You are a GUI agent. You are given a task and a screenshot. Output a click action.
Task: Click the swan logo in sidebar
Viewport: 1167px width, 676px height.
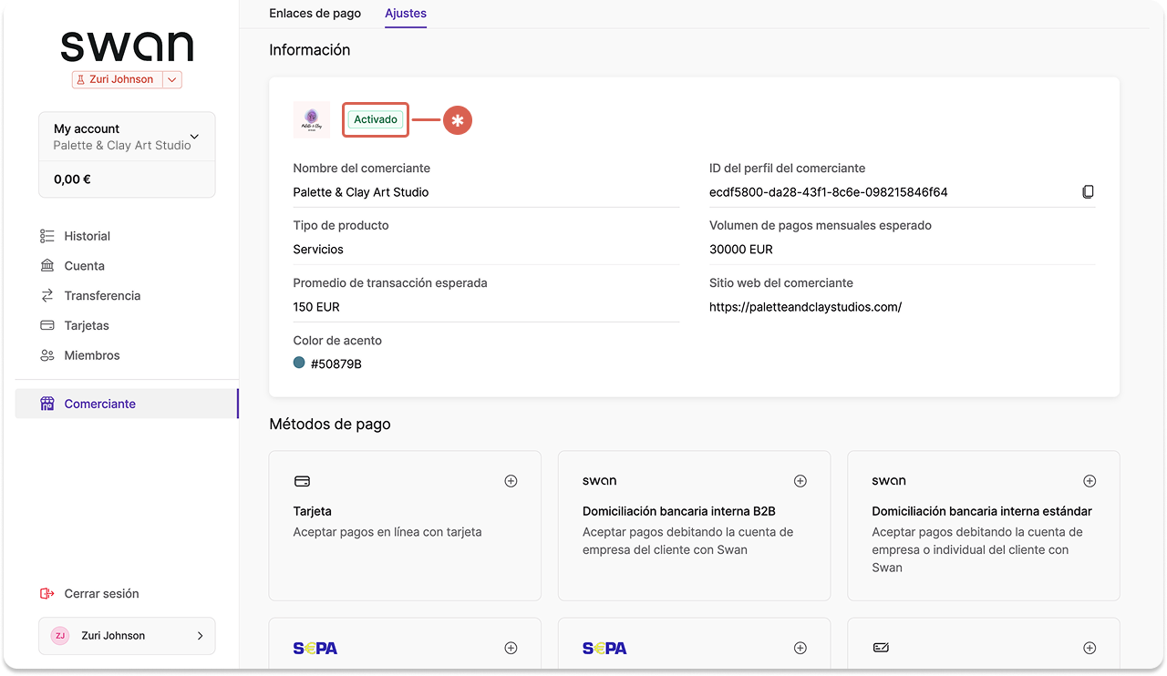coord(127,46)
